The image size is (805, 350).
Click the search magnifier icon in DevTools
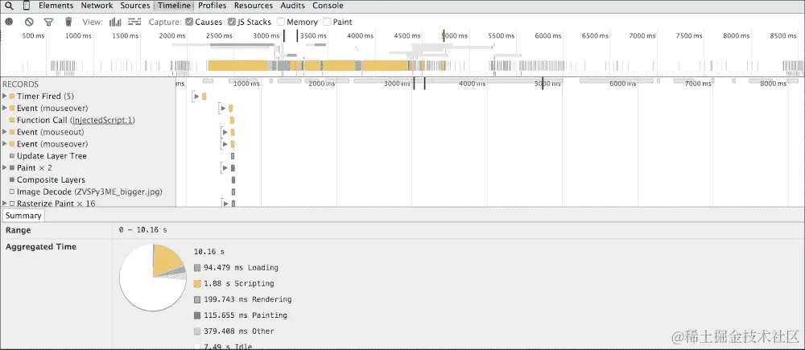click(x=9, y=6)
